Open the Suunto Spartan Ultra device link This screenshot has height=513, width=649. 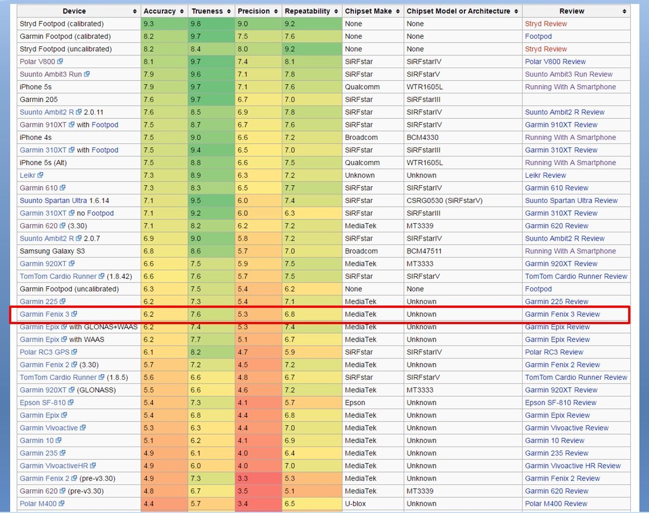tap(54, 201)
